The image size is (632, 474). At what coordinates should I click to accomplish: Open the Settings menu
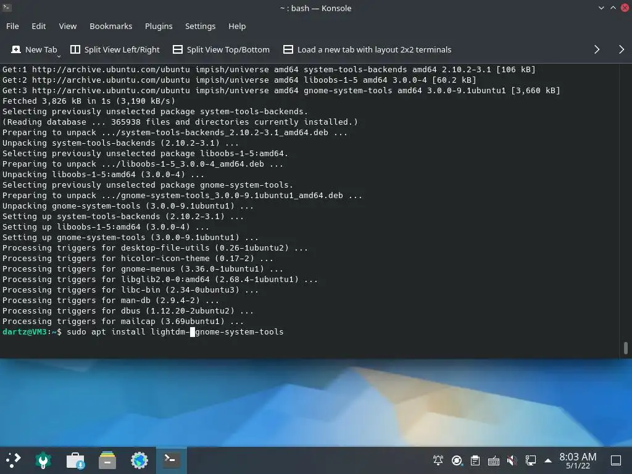pos(201,26)
